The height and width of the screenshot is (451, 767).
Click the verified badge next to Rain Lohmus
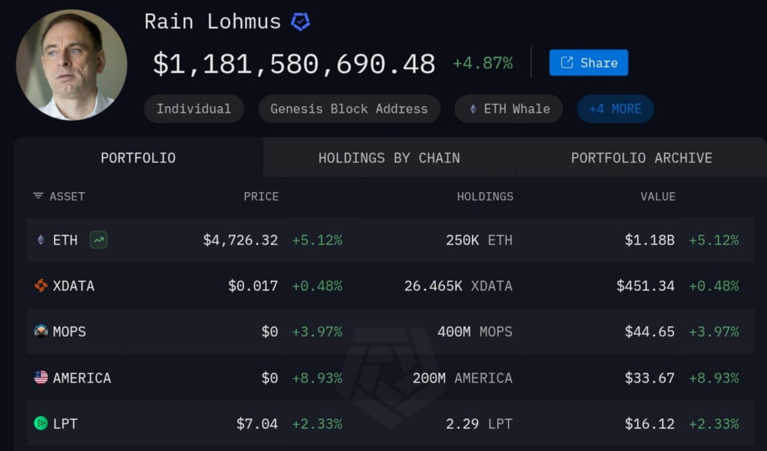(x=300, y=23)
